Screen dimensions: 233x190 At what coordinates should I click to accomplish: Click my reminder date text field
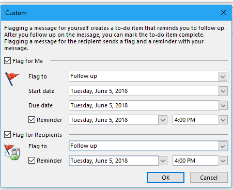coord(114,120)
